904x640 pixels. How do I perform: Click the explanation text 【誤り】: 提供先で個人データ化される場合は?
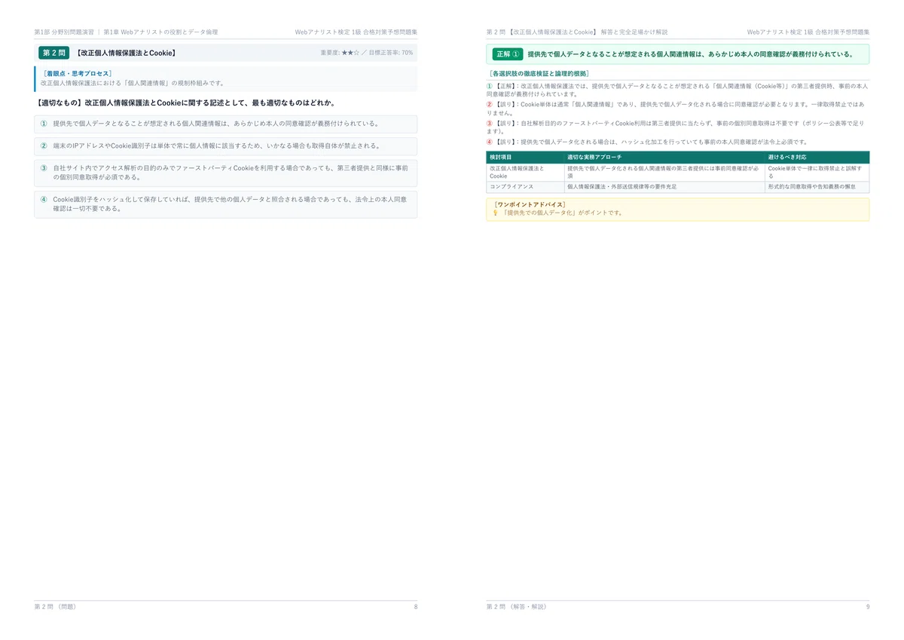[651, 142]
